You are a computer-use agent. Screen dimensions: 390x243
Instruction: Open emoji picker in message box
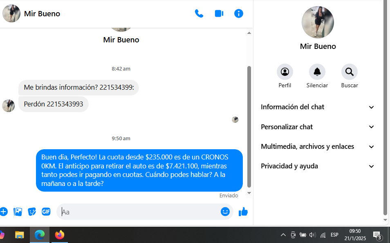[x=225, y=212]
